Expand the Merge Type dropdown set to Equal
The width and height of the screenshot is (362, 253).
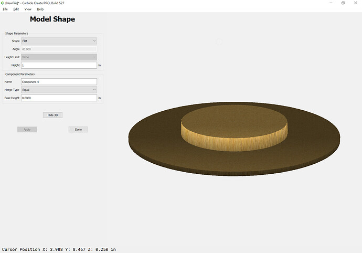[x=59, y=90]
